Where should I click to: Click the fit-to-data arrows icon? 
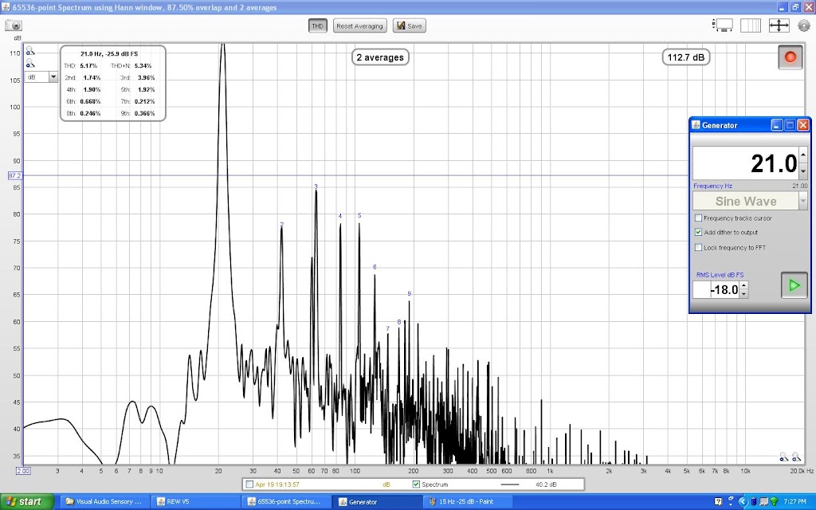click(x=779, y=25)
